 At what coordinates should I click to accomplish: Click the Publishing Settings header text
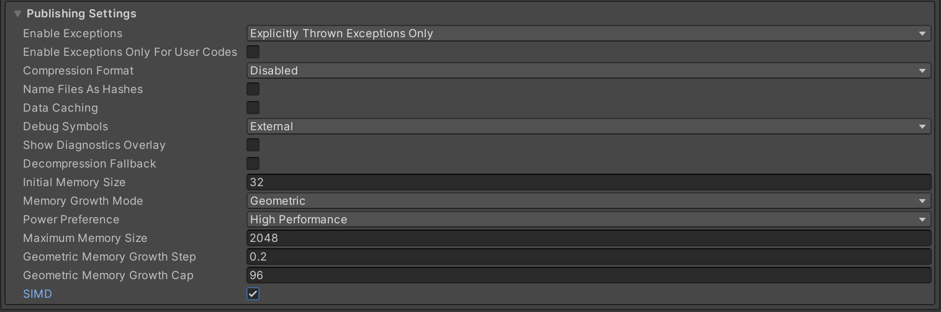[81, 14]
